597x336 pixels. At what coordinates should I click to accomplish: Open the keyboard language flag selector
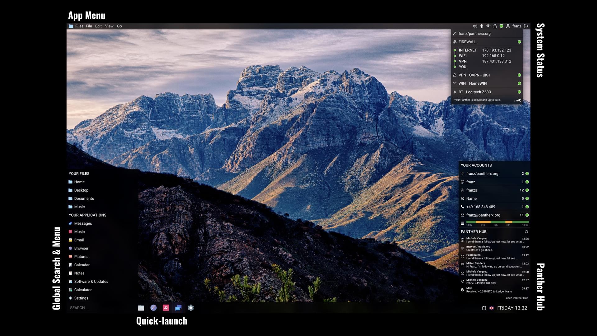[x=492, y=308]
